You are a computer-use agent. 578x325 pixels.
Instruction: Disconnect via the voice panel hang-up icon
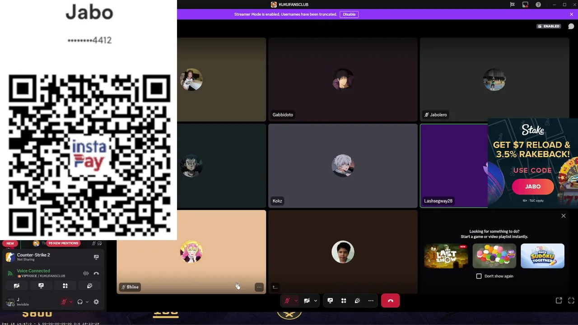click(x=96, y=273)
